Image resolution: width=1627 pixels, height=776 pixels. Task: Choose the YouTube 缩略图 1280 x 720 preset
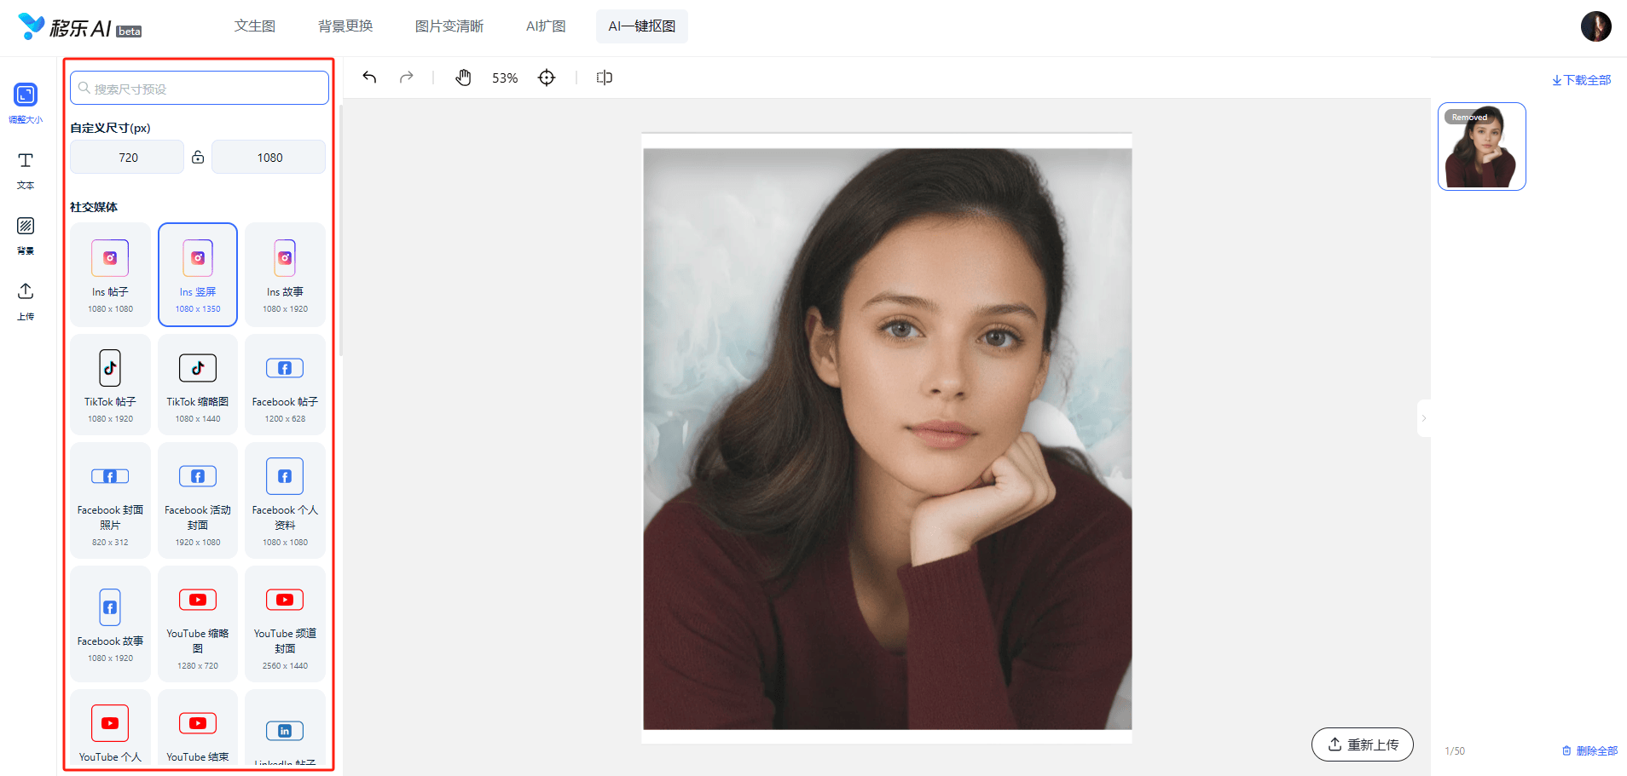point(198,624)
